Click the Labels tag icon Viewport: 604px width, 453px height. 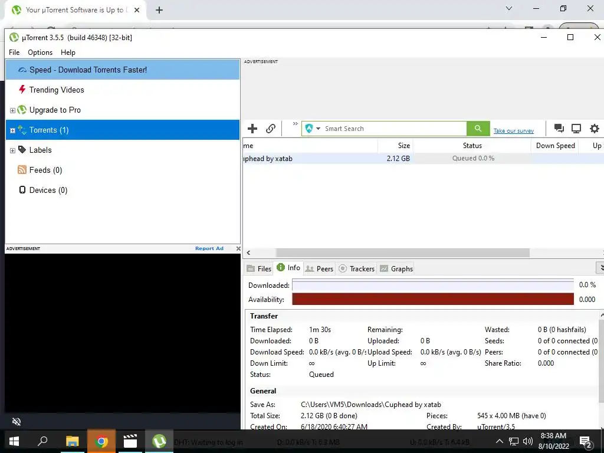point(22,149)
